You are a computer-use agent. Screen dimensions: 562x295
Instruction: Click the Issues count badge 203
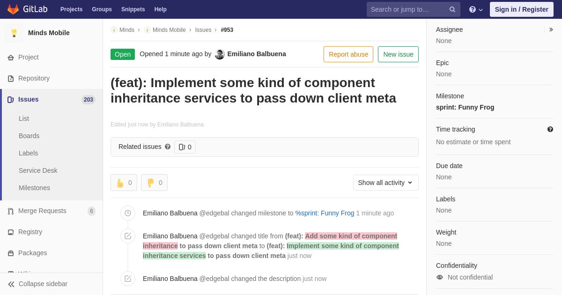(89, 100)
